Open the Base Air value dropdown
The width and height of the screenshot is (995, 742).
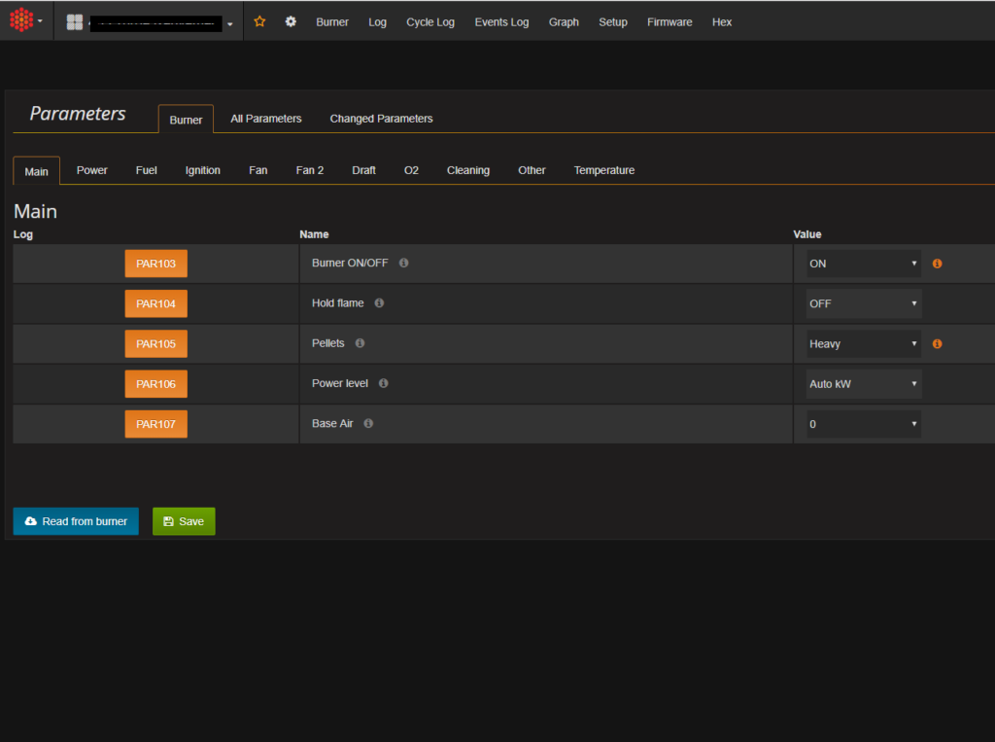pyautogui.click(x=863, y=424)
